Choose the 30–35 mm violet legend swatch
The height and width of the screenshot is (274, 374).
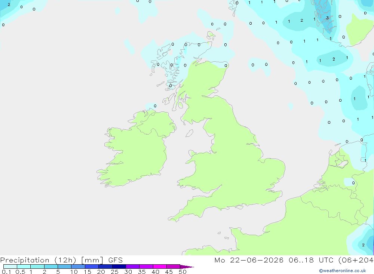[x=133, y=267]
